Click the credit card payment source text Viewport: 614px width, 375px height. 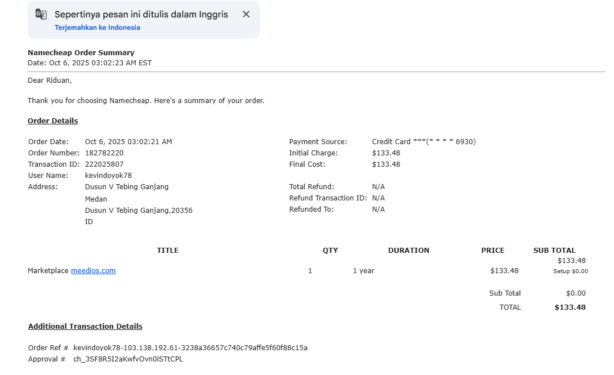tap(424, 142)
